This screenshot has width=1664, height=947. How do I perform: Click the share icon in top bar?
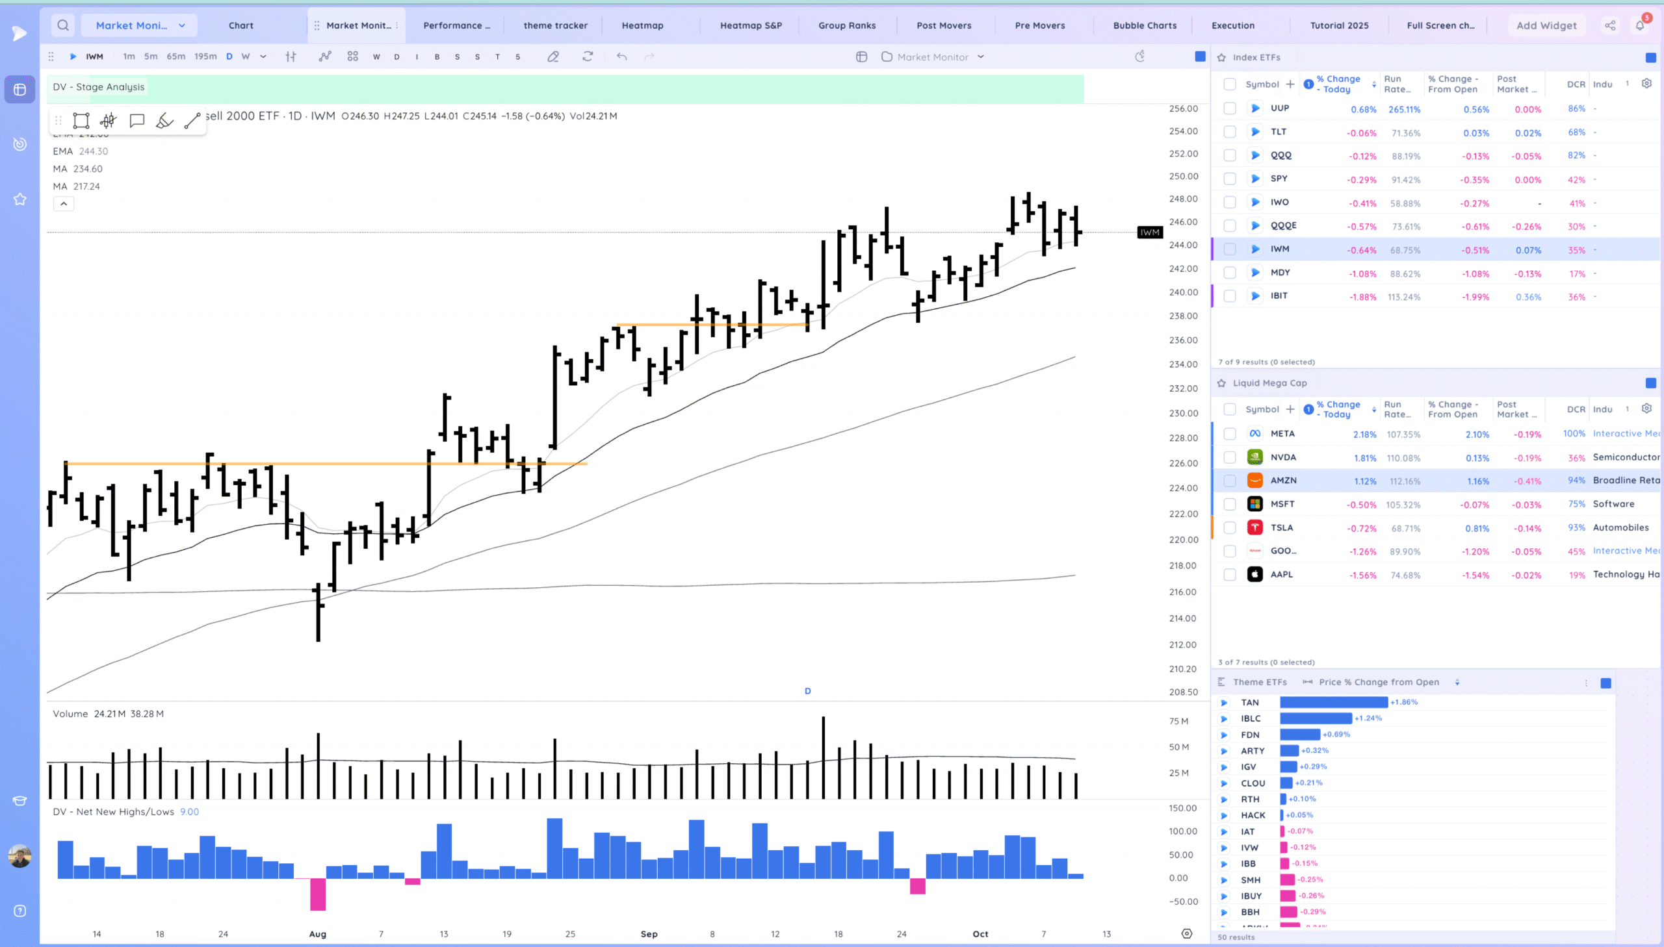click(x=1609, y=25)
